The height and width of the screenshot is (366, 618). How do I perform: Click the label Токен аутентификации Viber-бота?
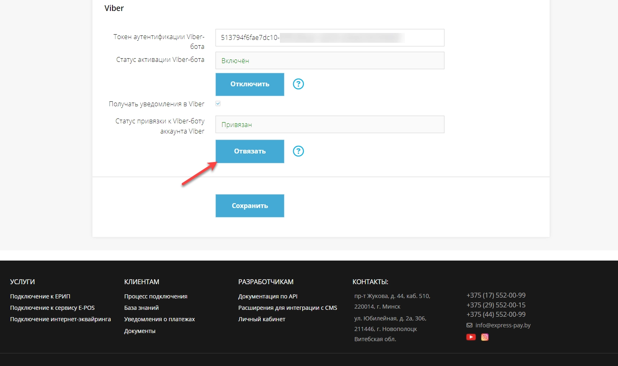tap(159, 42)
